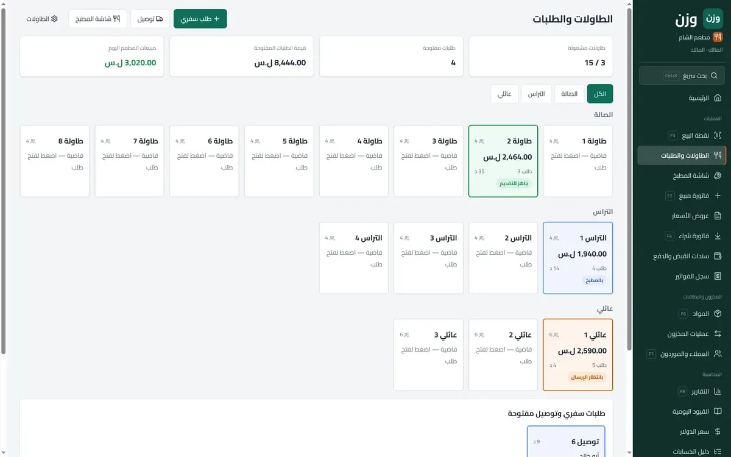Click the بالمطبخ status badge
Viewport: 731px width, 457px height.
point(594,280)
